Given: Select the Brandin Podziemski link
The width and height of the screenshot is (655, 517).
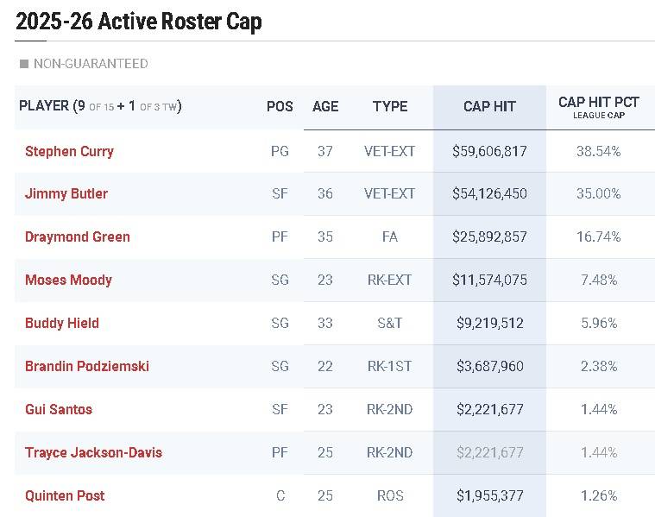Looking at the screenshot, I should pos(87,366).
